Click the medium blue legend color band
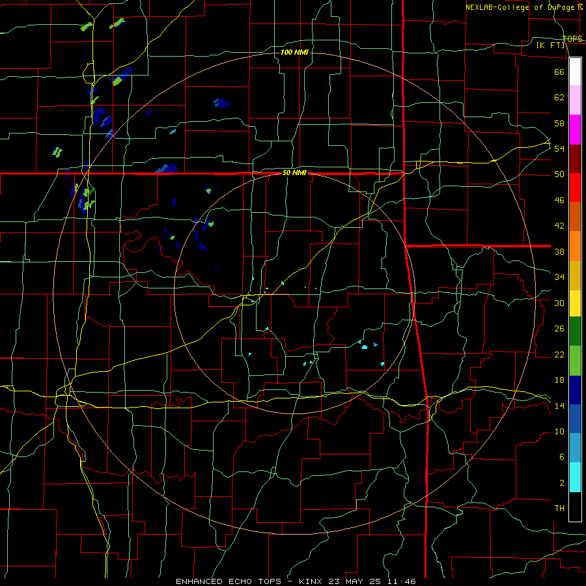This screenshot has width=586, height=586. click(x=575, y=419)
